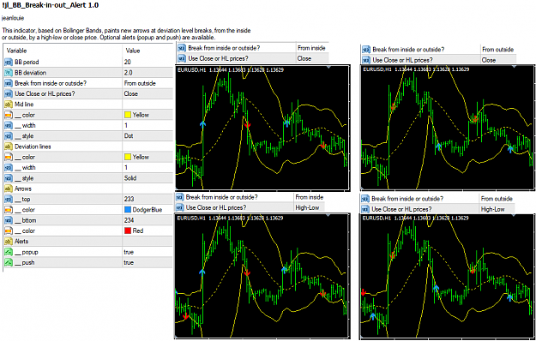Screen dimensions: 536x341
Task: Click the __top value 233
Action: tap(129, 200)
